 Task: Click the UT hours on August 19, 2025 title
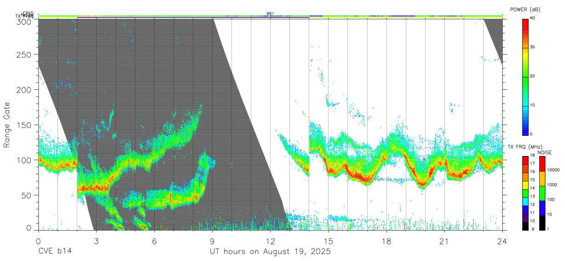[270, 252]
